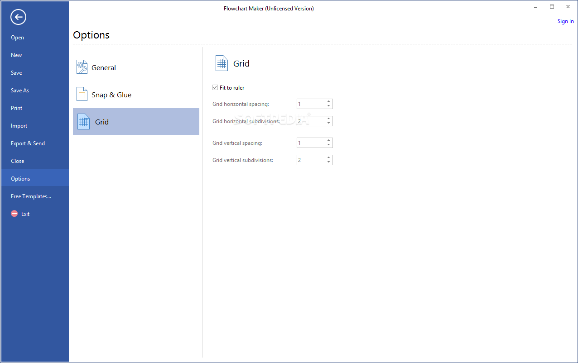The height and width of the screenshot is (363, 578).
Task: Click the Grid horizontal subdivisions input field
Action: (311, 121)
